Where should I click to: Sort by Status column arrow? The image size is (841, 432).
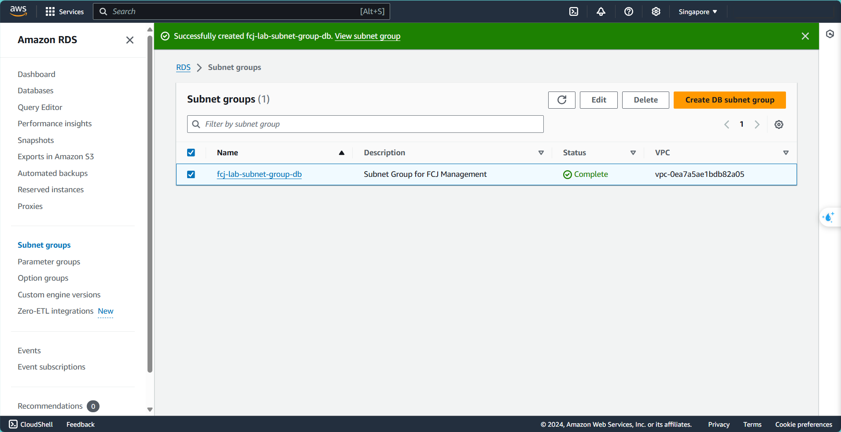click(x=633, y=153)
